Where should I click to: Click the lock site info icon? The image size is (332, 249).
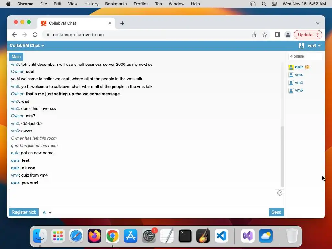(x=48, y=35)
